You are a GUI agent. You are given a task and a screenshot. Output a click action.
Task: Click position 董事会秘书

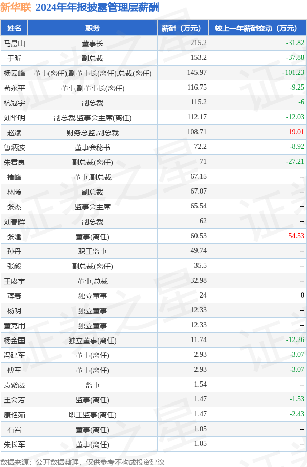pyautogui.click(x=93, y=147)
